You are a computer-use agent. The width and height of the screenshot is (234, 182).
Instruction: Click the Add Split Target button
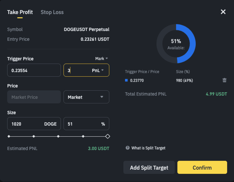(149, 168)
